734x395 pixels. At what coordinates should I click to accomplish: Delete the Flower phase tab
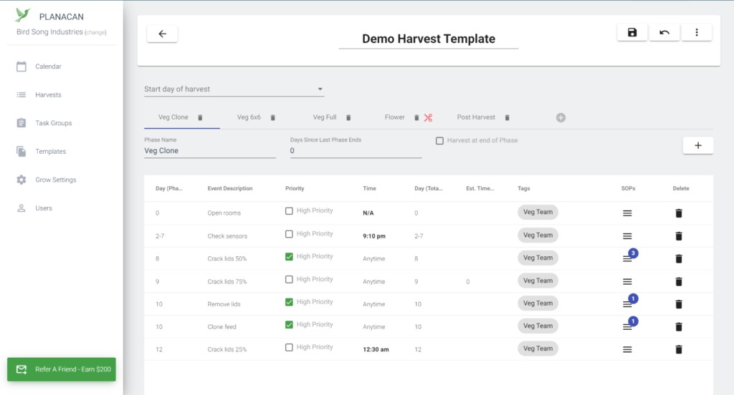pyautogui.click(x=416, y=118)
